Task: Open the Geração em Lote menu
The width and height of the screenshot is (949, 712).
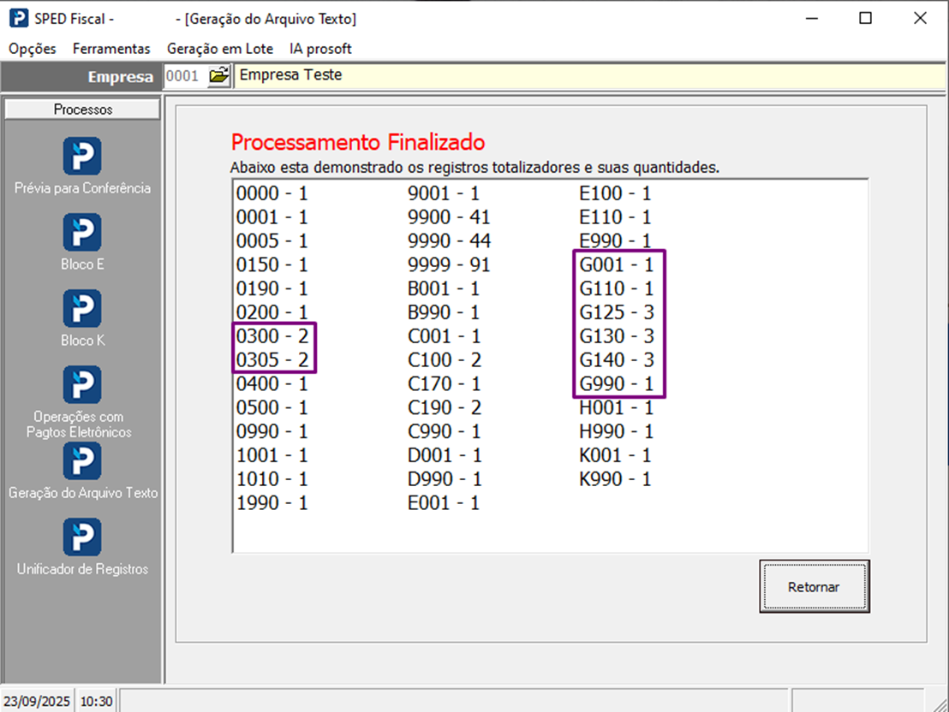Action: point(219,49)
